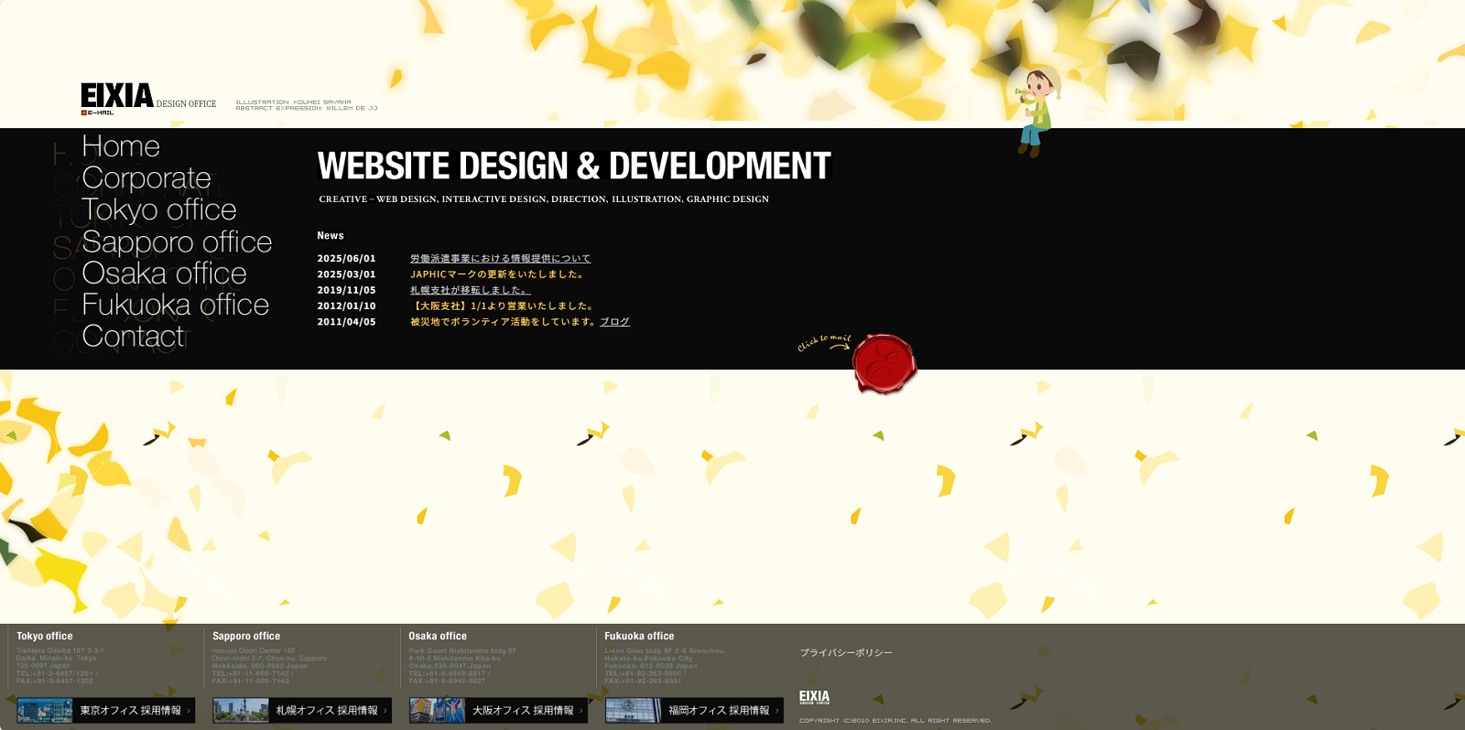Select Osaka office in navigation menu
The image size is (1465, 730).
164,274
